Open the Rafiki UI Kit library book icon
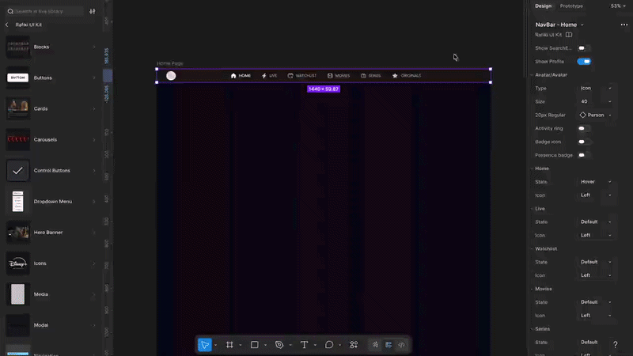The image size is (633, 356). pyautogui.click(x=569, y=35)
